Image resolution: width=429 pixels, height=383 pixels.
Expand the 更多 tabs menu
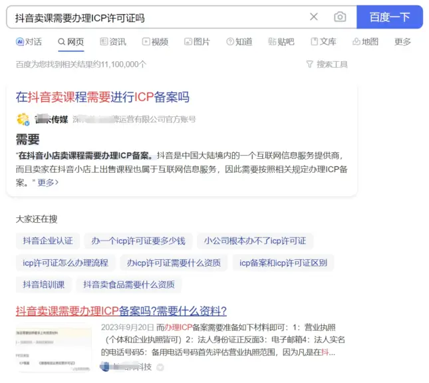tap(402, 42)
